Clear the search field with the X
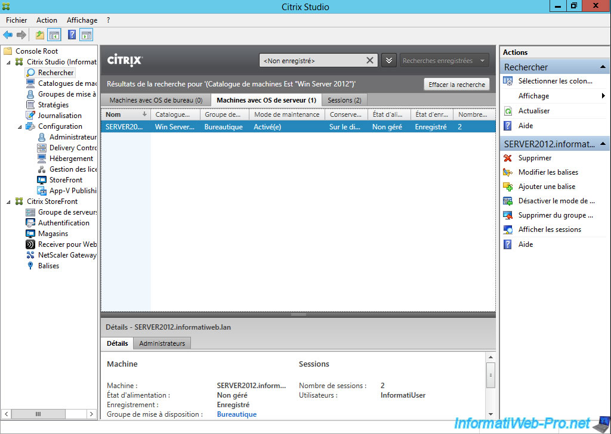Viewport: 611px width, 434px height. [370, 60]
